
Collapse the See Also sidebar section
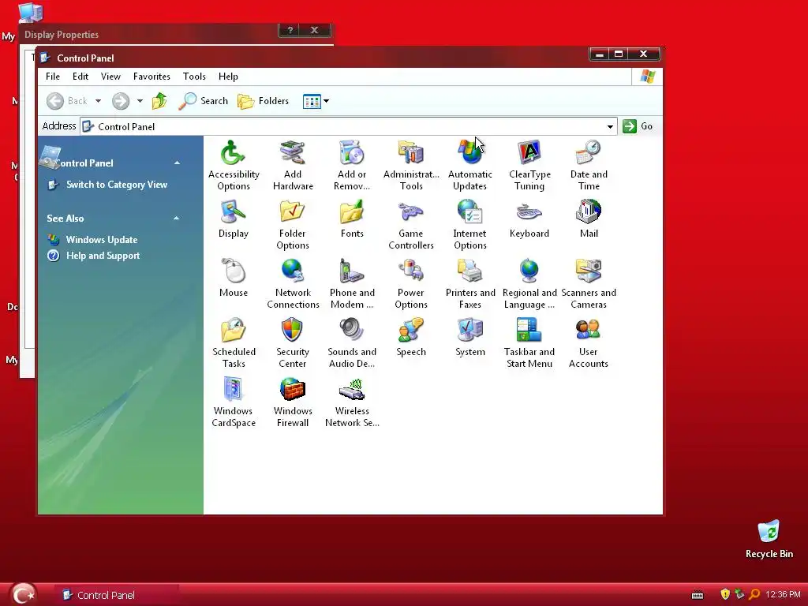tap(176, 219)
